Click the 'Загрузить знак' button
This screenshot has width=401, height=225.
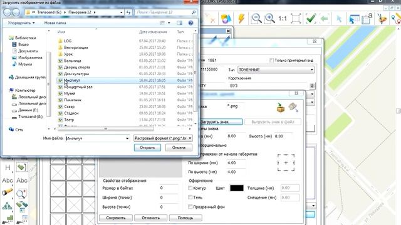click(x=221, y=122)
